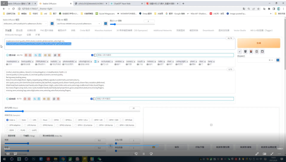Remove the ceiling light tag
The width and height of the screenshot is (286, 162).
(187, 62)
